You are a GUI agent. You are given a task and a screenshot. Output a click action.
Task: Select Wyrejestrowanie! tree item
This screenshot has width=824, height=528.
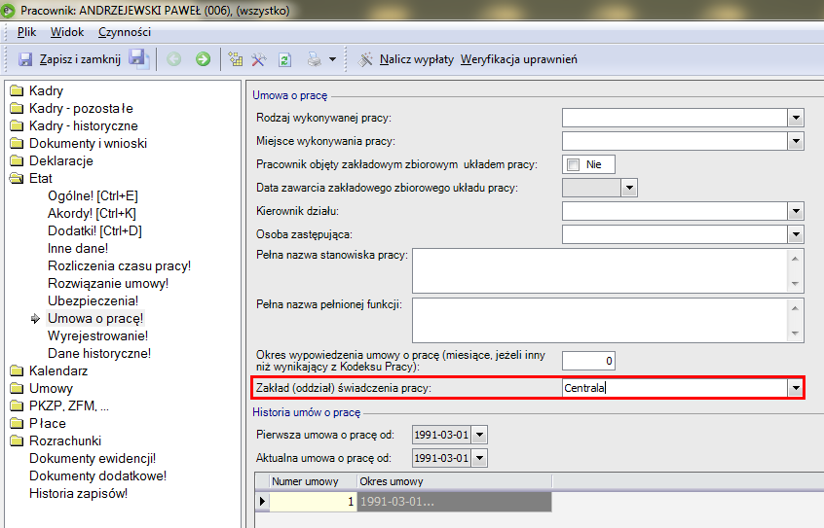[x=97, y=335]
